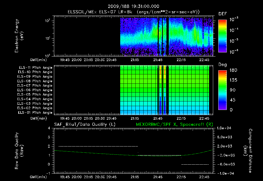Click the pitch angle Deg color bar
The image size is (263, 181).
point(222,90)
